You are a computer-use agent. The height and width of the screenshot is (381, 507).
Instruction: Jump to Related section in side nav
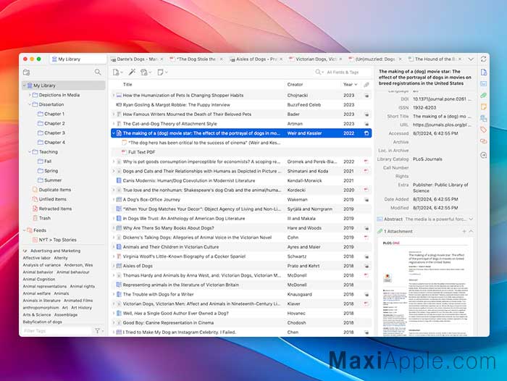483,141
